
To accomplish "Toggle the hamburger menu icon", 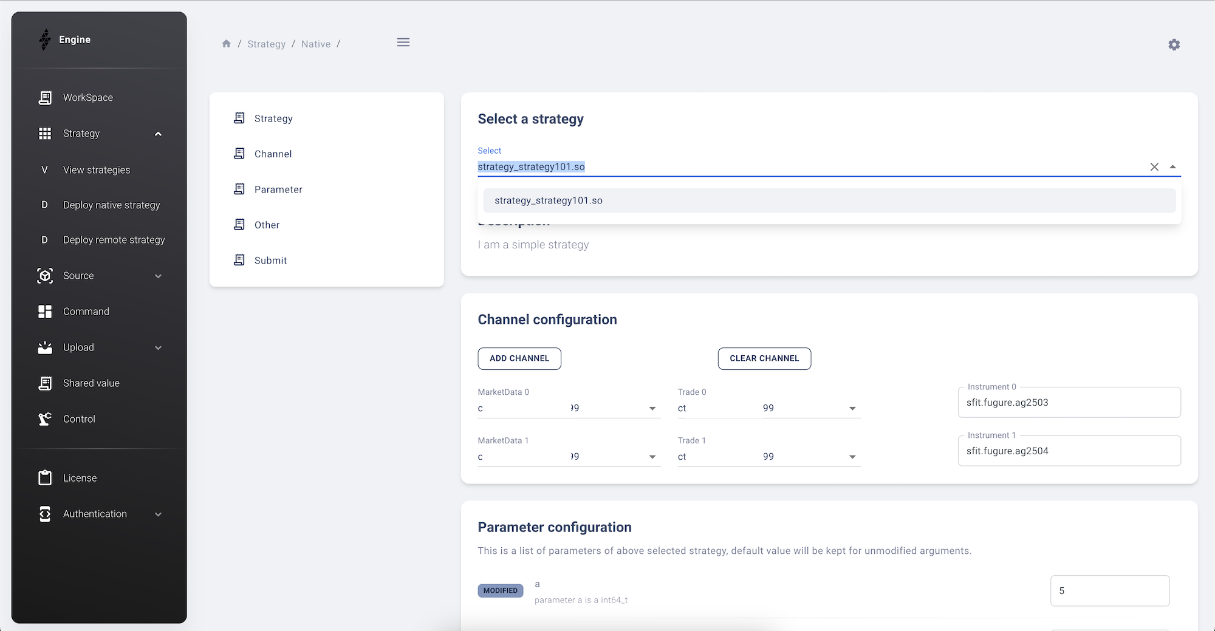I will tap(403, 43).
